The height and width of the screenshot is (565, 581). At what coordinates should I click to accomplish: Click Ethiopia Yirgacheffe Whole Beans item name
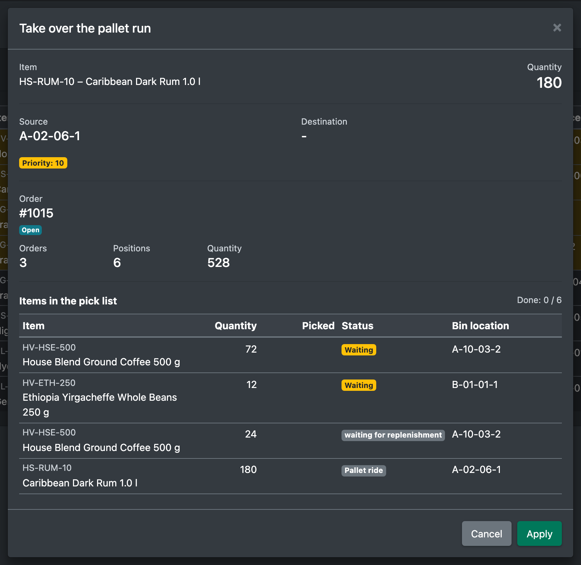(x=100, y=405)
